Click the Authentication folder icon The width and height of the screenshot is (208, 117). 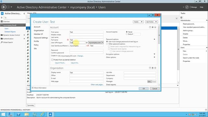point(2,39)
